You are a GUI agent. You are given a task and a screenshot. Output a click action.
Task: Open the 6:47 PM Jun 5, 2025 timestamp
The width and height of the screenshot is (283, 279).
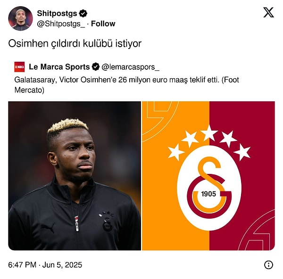[45, 265]
